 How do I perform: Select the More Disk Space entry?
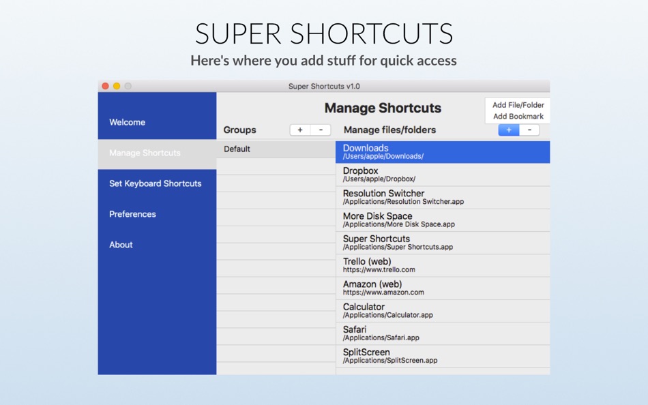tap(443, 220)
